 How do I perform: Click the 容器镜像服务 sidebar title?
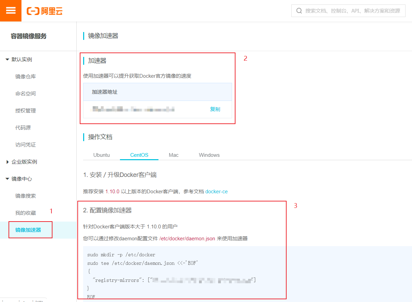29,36
